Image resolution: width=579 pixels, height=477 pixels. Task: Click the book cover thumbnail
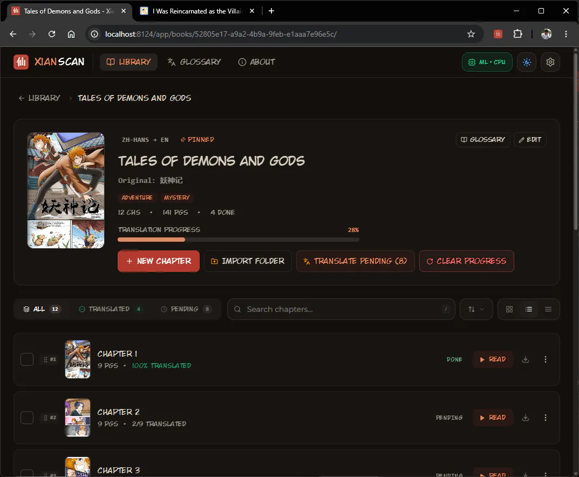click(x=66, y=190)
